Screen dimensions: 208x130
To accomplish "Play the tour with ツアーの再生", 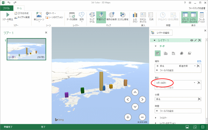I will 8,17.
